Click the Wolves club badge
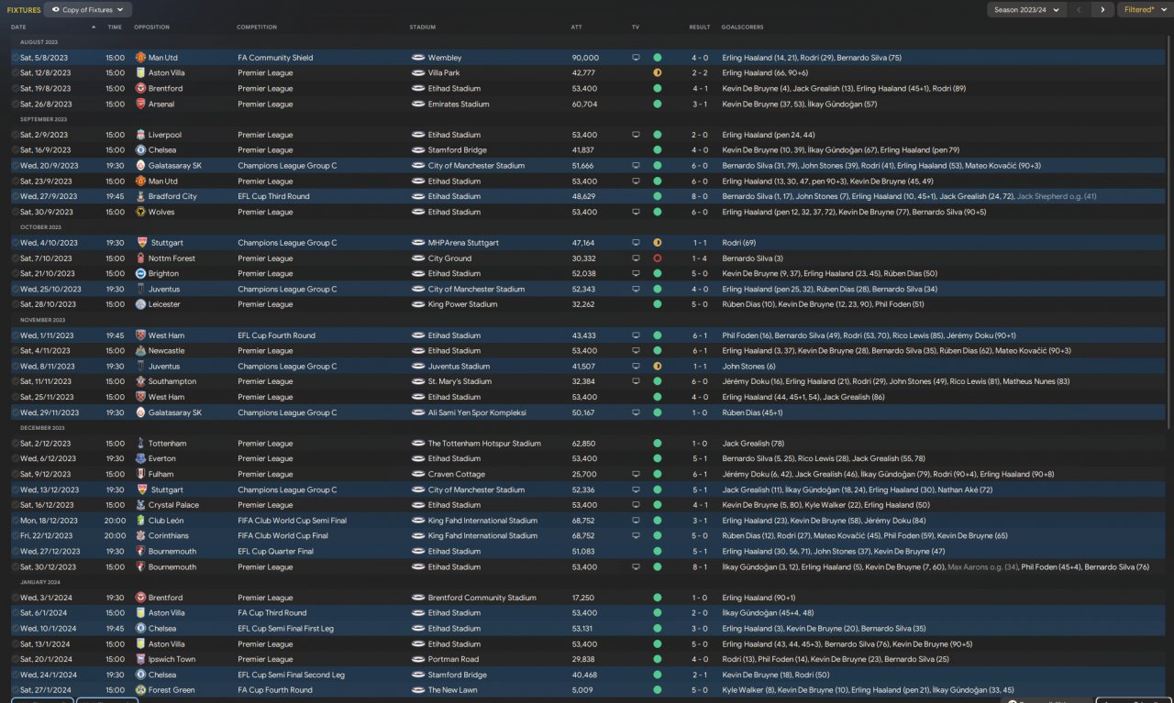Viewport: 1174px width, 703px height. pos(140,212)
